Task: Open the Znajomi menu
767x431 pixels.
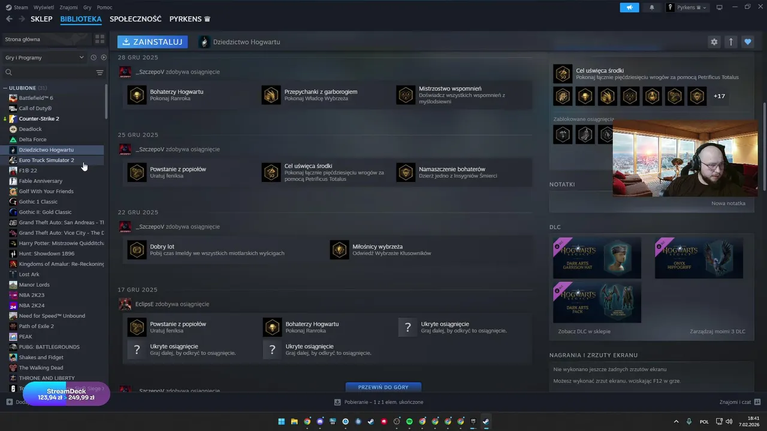Action: [69, 7]
